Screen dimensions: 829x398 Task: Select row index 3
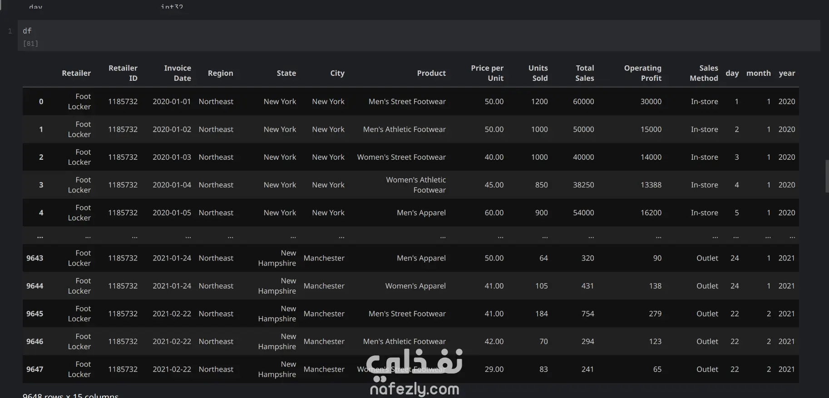point(41,185)
